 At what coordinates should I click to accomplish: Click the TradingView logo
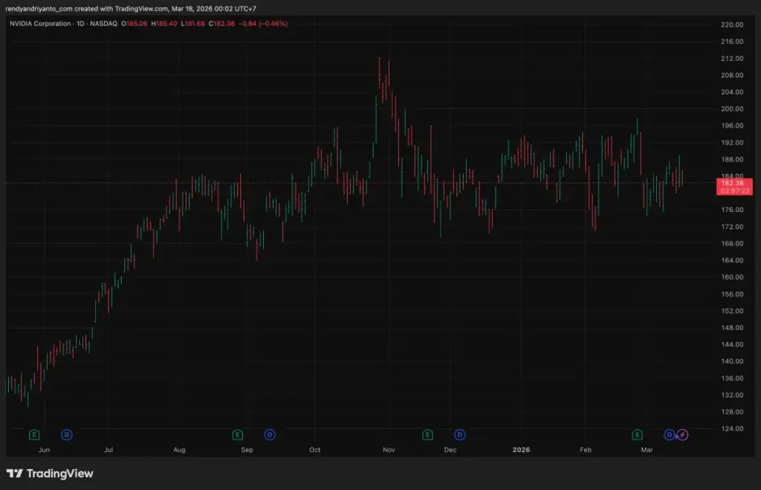50,474
